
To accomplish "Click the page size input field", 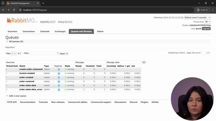I will pos(206,53).
